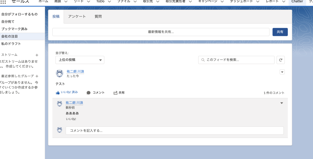Click the avatar on 祐二朗 川浪's post
The height and width of the screenshot is (159, 313).
pos(60,73)
